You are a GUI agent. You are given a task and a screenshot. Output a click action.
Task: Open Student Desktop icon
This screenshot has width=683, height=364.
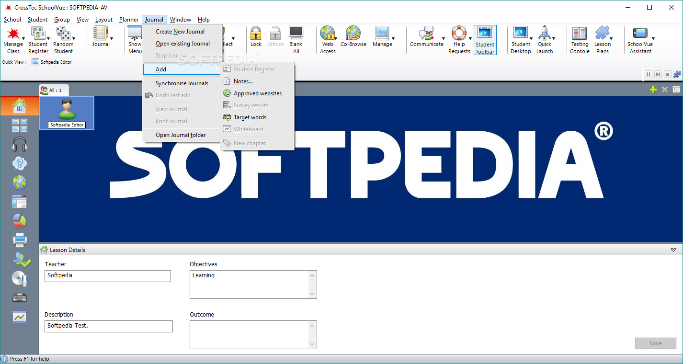pos(521,40)
